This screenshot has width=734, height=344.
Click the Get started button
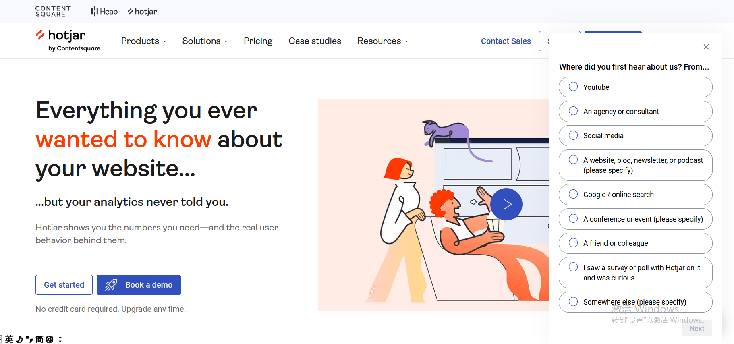[x=64, y=285]
